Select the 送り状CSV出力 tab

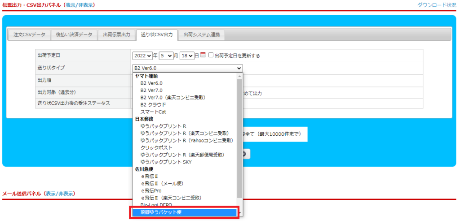157,34
